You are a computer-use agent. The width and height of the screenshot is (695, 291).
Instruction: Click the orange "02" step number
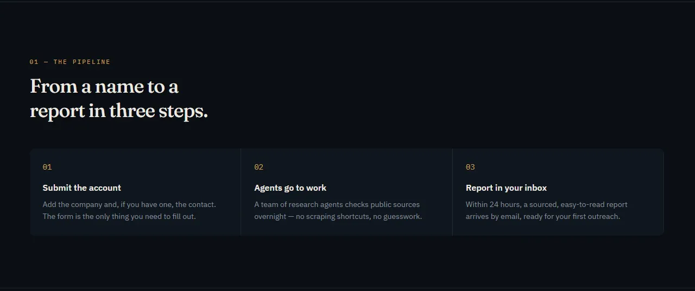[259, 167]
